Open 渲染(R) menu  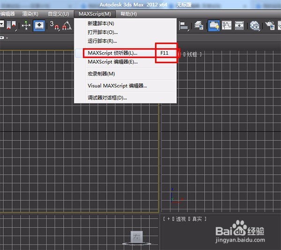[x=30, y=14]
